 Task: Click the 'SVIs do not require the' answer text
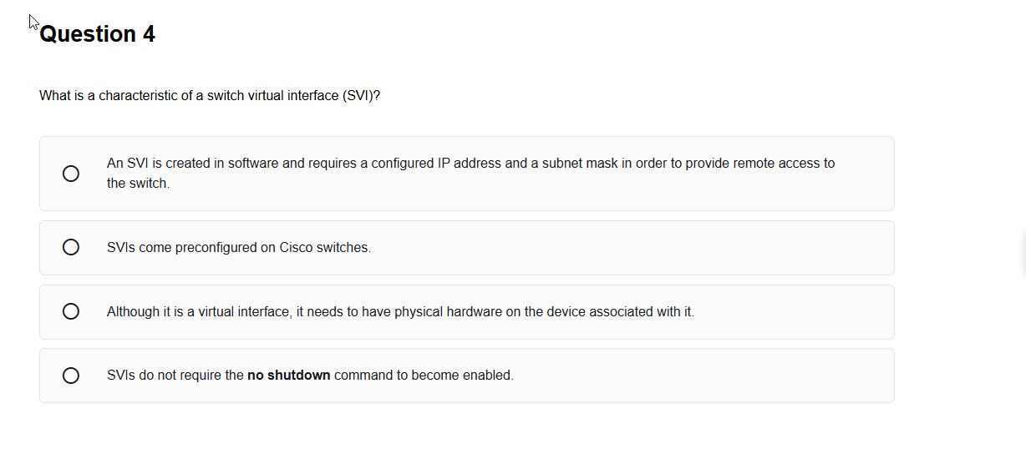pos(175,376)
